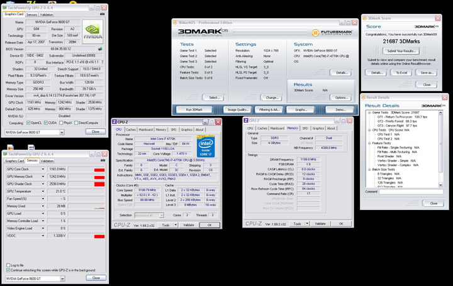453x286 pixels.
Task: Toggle the CUDA checkbox
Action: pos(46,123)
